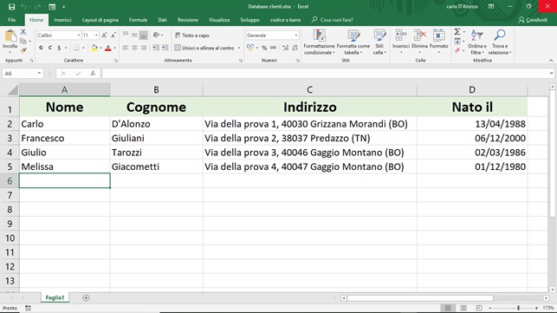Apply red font color with the A icon

[x=108, y=48]
